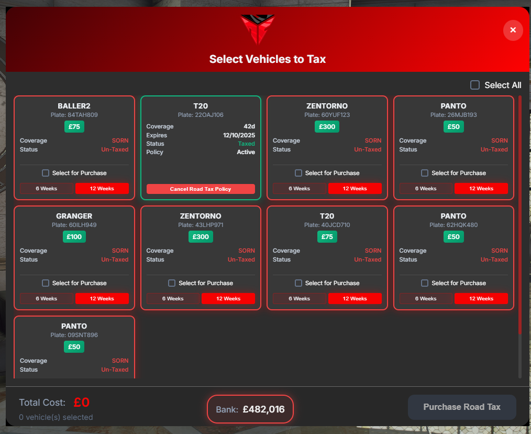Viewport: 531px width, 434px height.
Task: Close the Select Vehicles to Tax dialog
Action: tap(513, 30)
